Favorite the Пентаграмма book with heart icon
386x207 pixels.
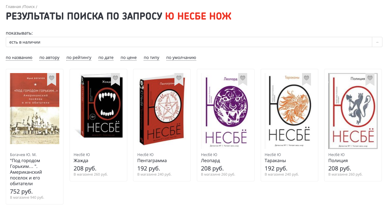tap(179, 79)
